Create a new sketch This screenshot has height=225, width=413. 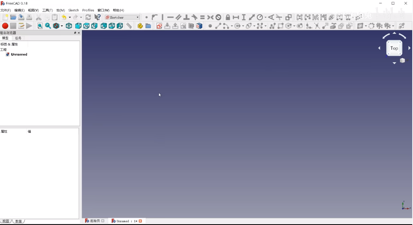pos(159,26)
